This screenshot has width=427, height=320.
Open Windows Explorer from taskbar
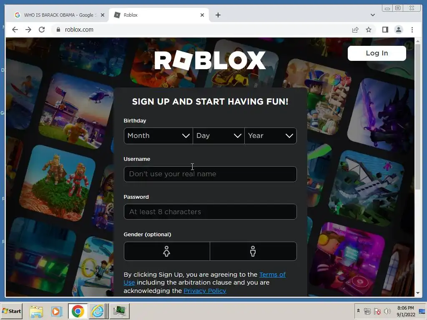tap(36, 311)
